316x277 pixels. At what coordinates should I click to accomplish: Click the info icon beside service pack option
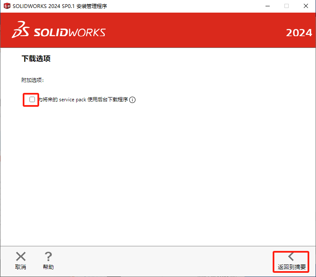(x=132, y=100)
